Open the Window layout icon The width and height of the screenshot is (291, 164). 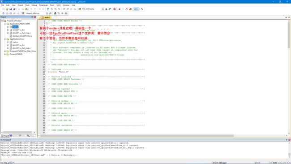click(135, 9)
